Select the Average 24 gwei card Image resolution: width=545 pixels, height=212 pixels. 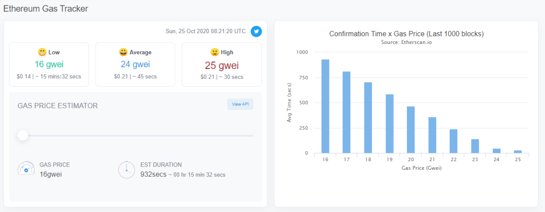click(135, 64)
